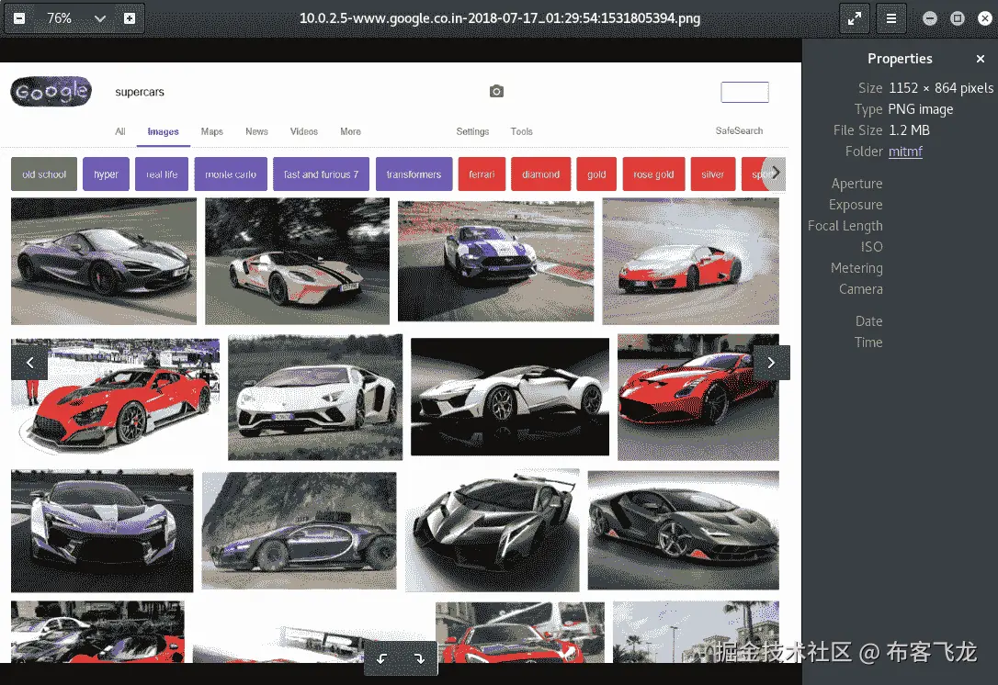The height and width of the screenshot is (685, 998).
Task: Select the 'rose gold' filter chip
Action: (x=653, y=174)
